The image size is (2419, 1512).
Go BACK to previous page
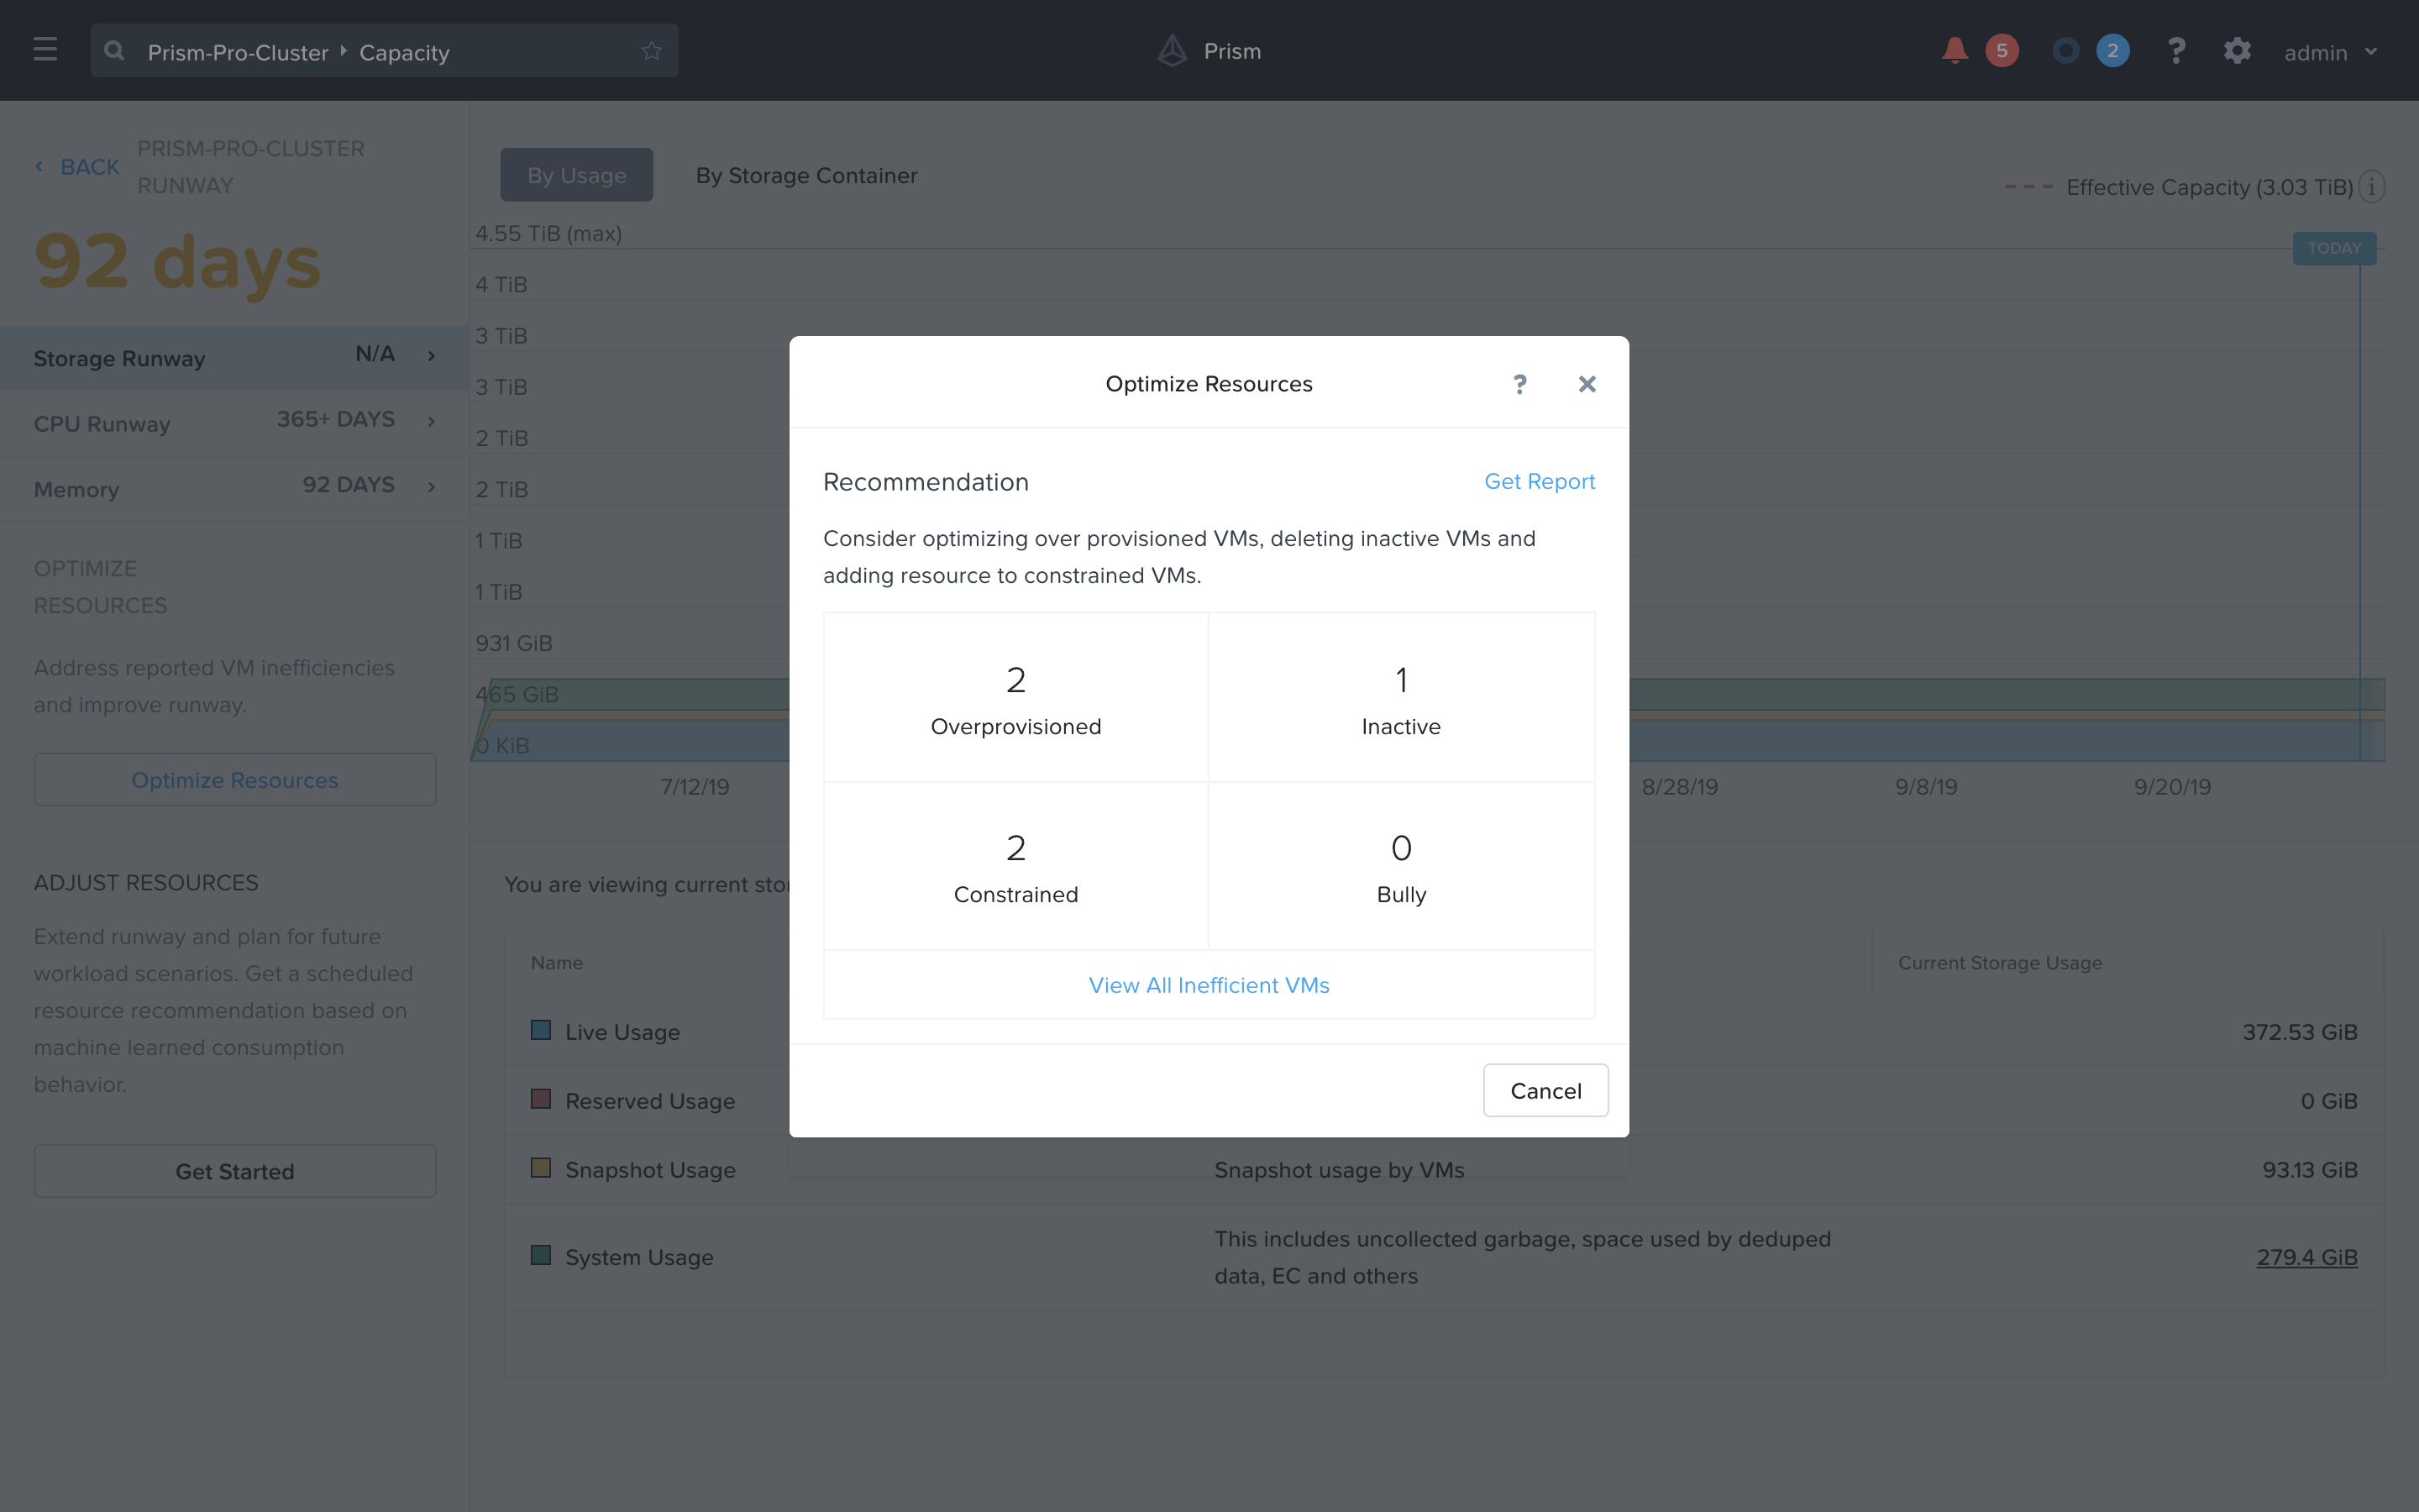pyautogui.click(x=90, y=167)
